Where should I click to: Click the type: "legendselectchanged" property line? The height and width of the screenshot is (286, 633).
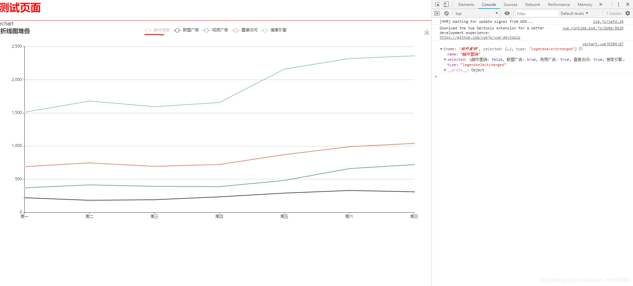[x=476, y=65]
